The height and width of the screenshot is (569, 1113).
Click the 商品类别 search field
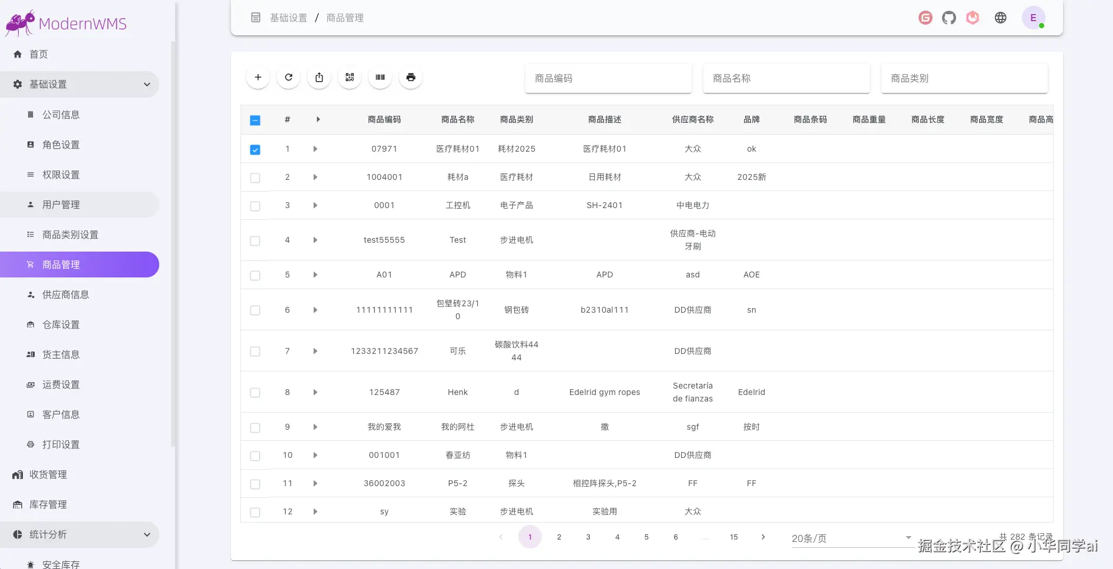(964, 78)
